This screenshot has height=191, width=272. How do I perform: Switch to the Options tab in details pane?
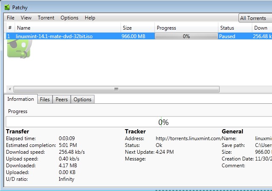click(x=82, y=100)
